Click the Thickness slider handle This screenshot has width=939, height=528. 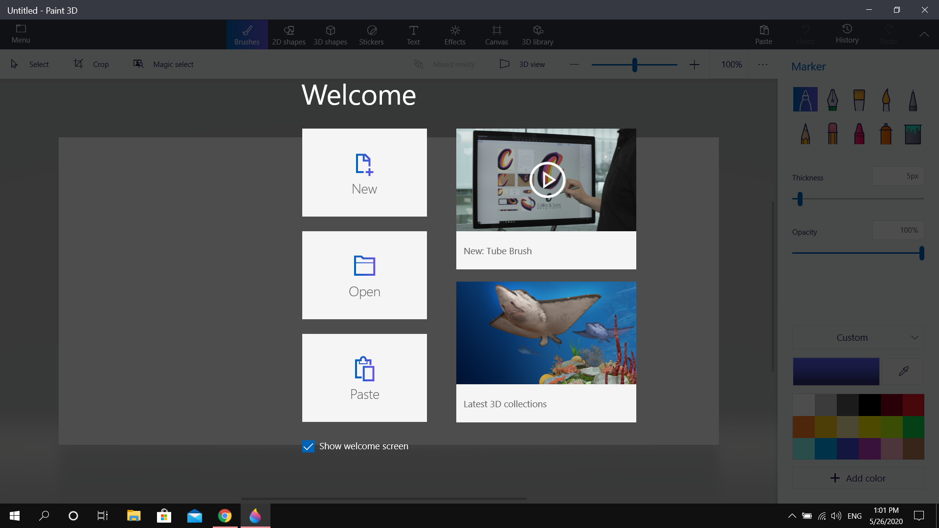800,199
